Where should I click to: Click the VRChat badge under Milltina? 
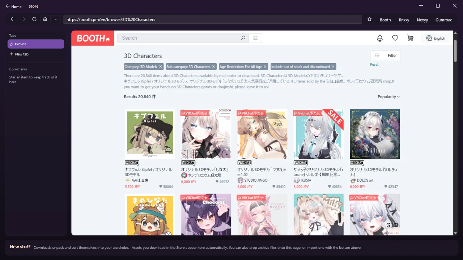click(357, 163)
